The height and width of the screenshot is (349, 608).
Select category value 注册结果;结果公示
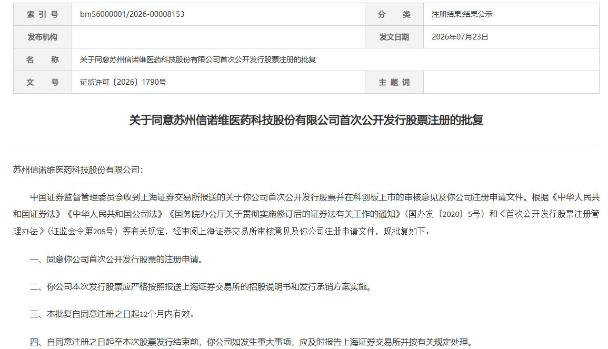(462, 14)
